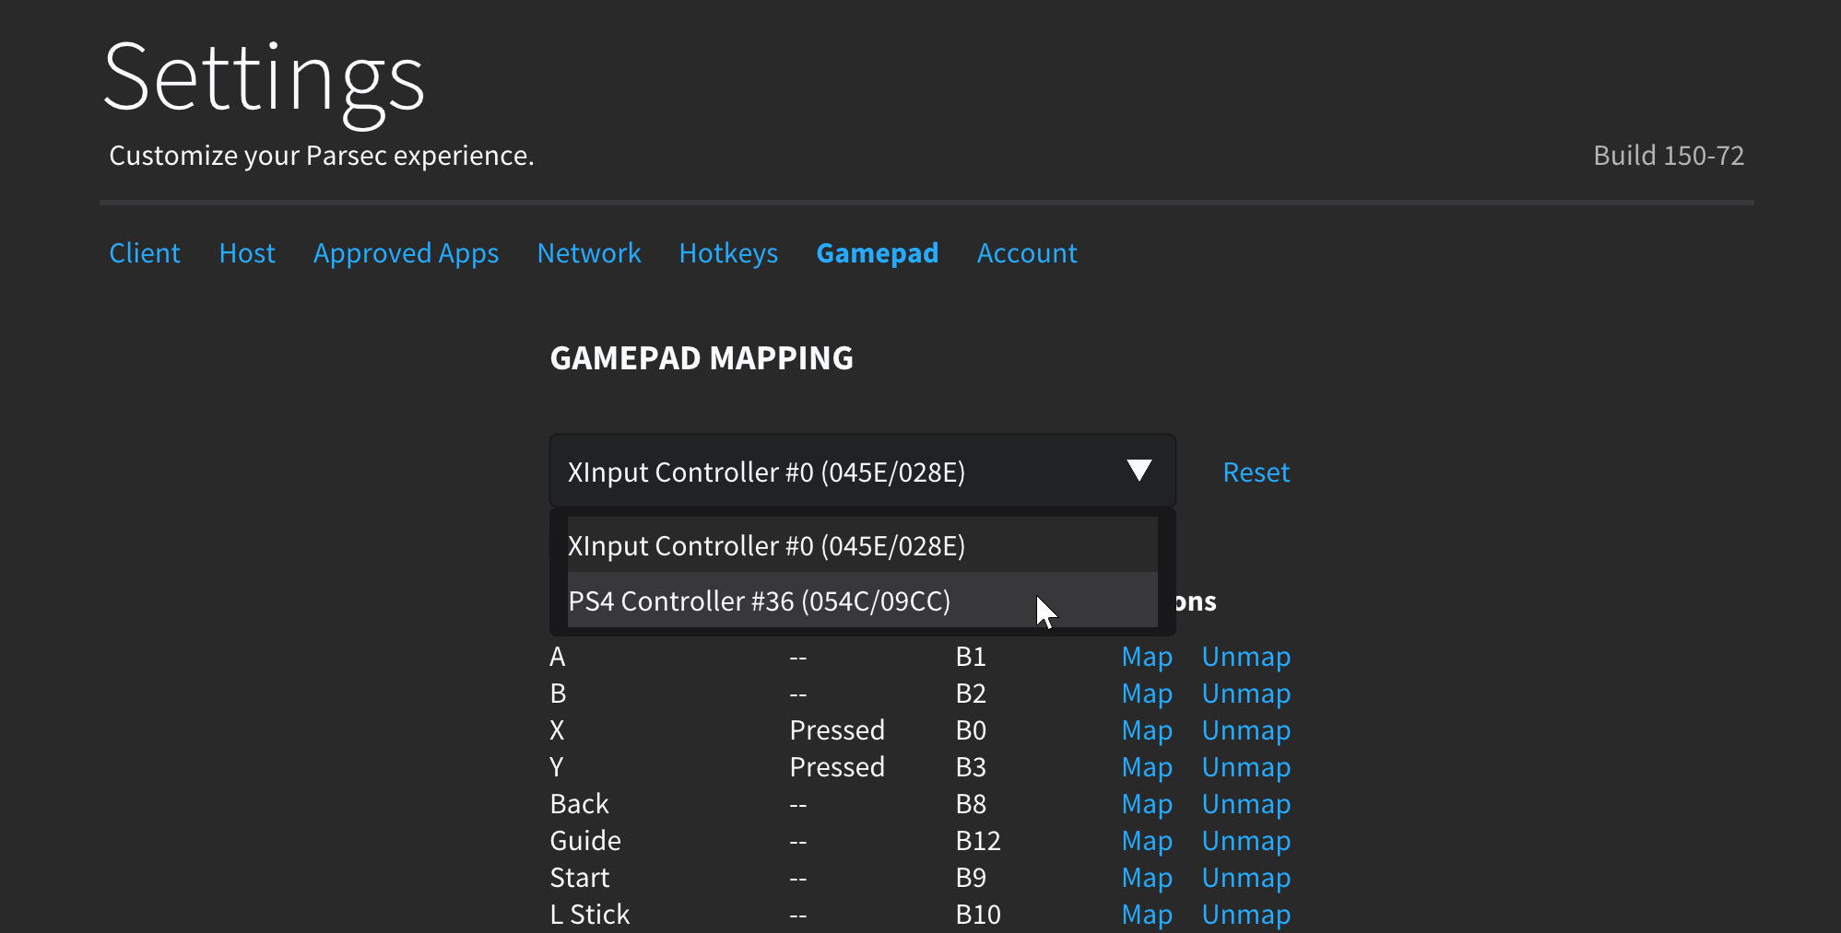Choose XInput Controller #0 from the list
The width and height of the screenshot is (1841, 933).
(x=862, y=545)
